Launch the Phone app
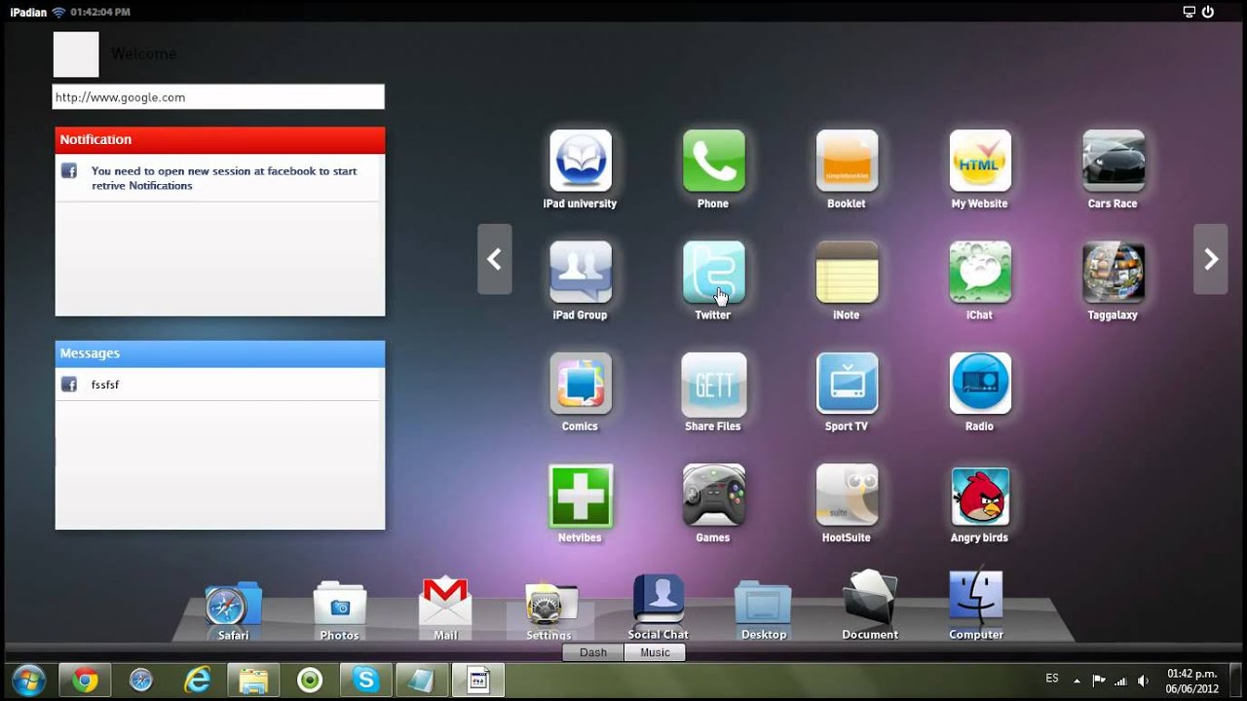The width and height of the screenshot is (1247, 701). point(713,161)
